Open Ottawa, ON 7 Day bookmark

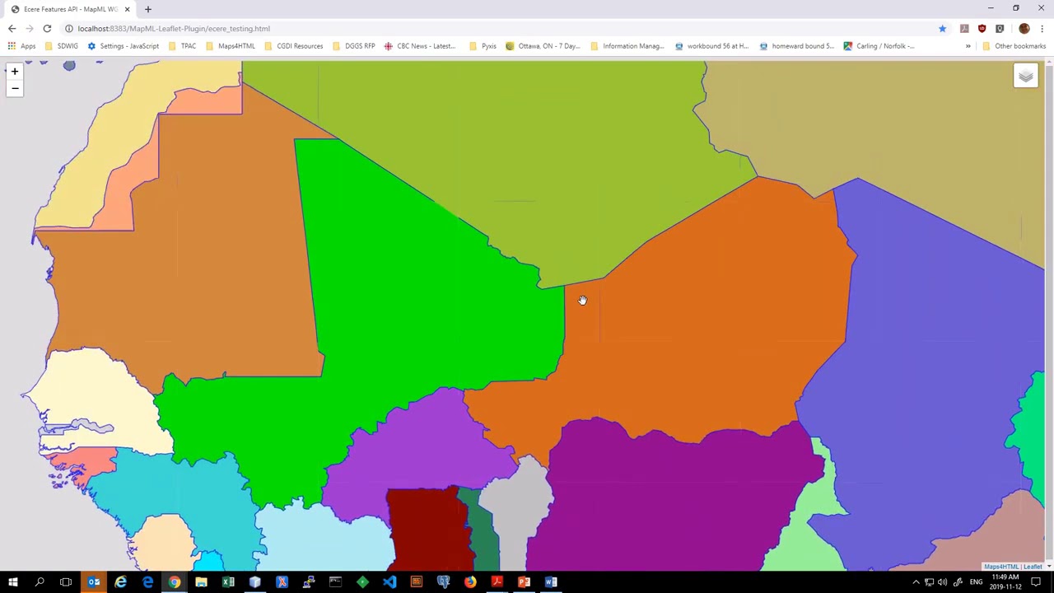pos(543,46)
